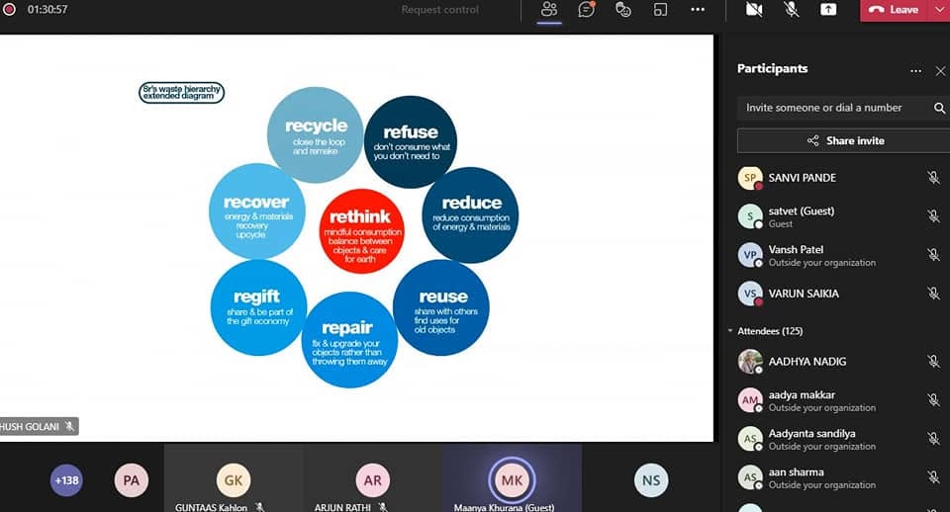Click the VS avatar of VARUN SAIKIA
Image resolution: width=950 pixels, height=512 pixels.
pyautogui.click(x=750, y=295)
